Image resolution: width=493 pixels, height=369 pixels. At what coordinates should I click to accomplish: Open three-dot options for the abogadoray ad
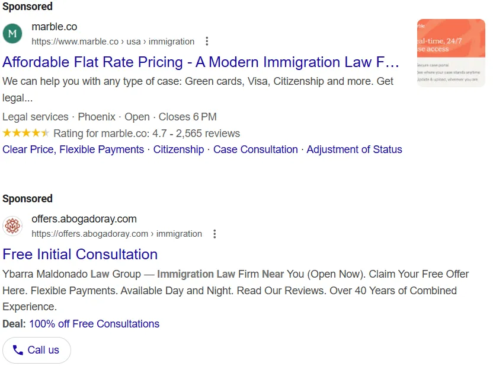(x=215, y=234)
